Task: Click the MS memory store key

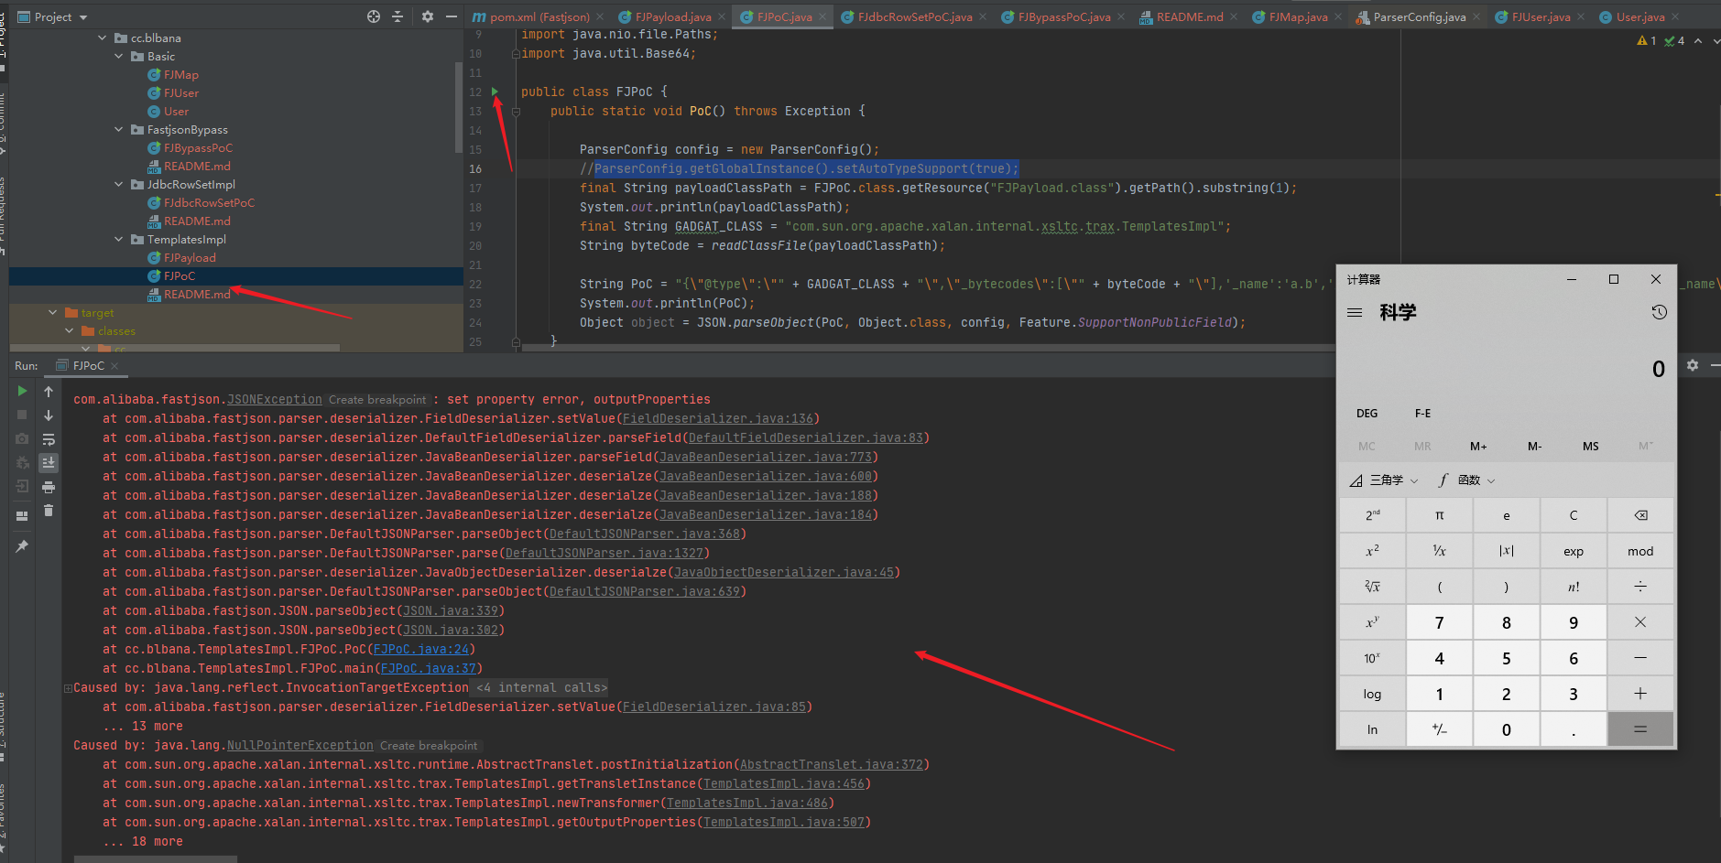Action: click(x=1590, y=447)
